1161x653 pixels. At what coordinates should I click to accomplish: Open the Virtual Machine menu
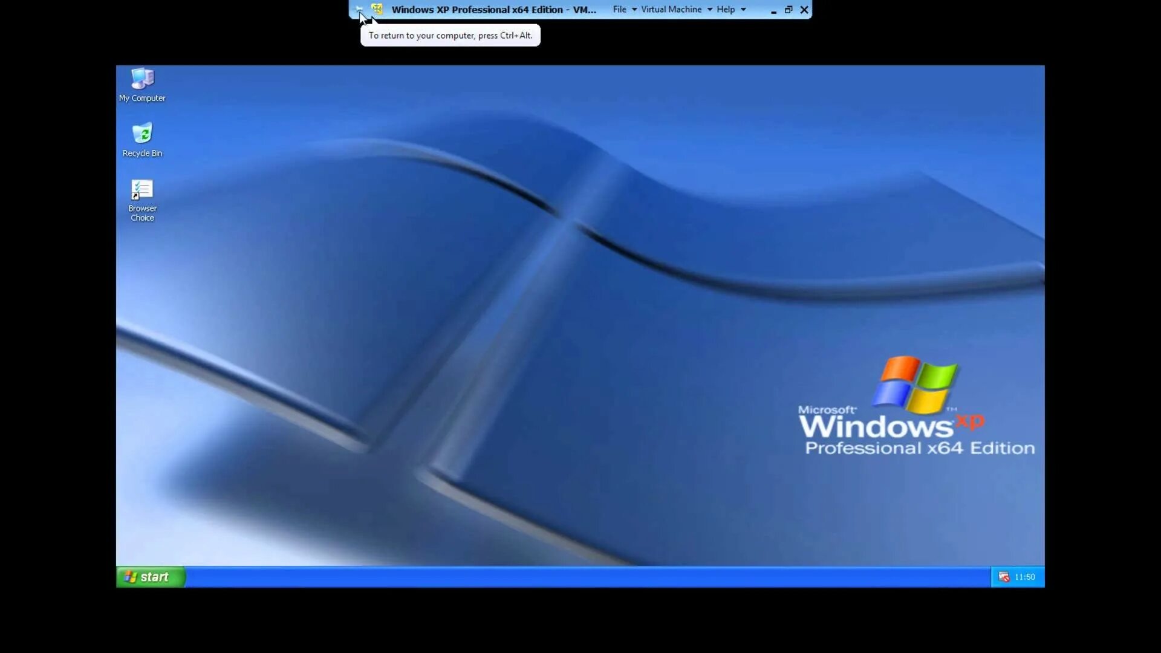click(671, 9)
